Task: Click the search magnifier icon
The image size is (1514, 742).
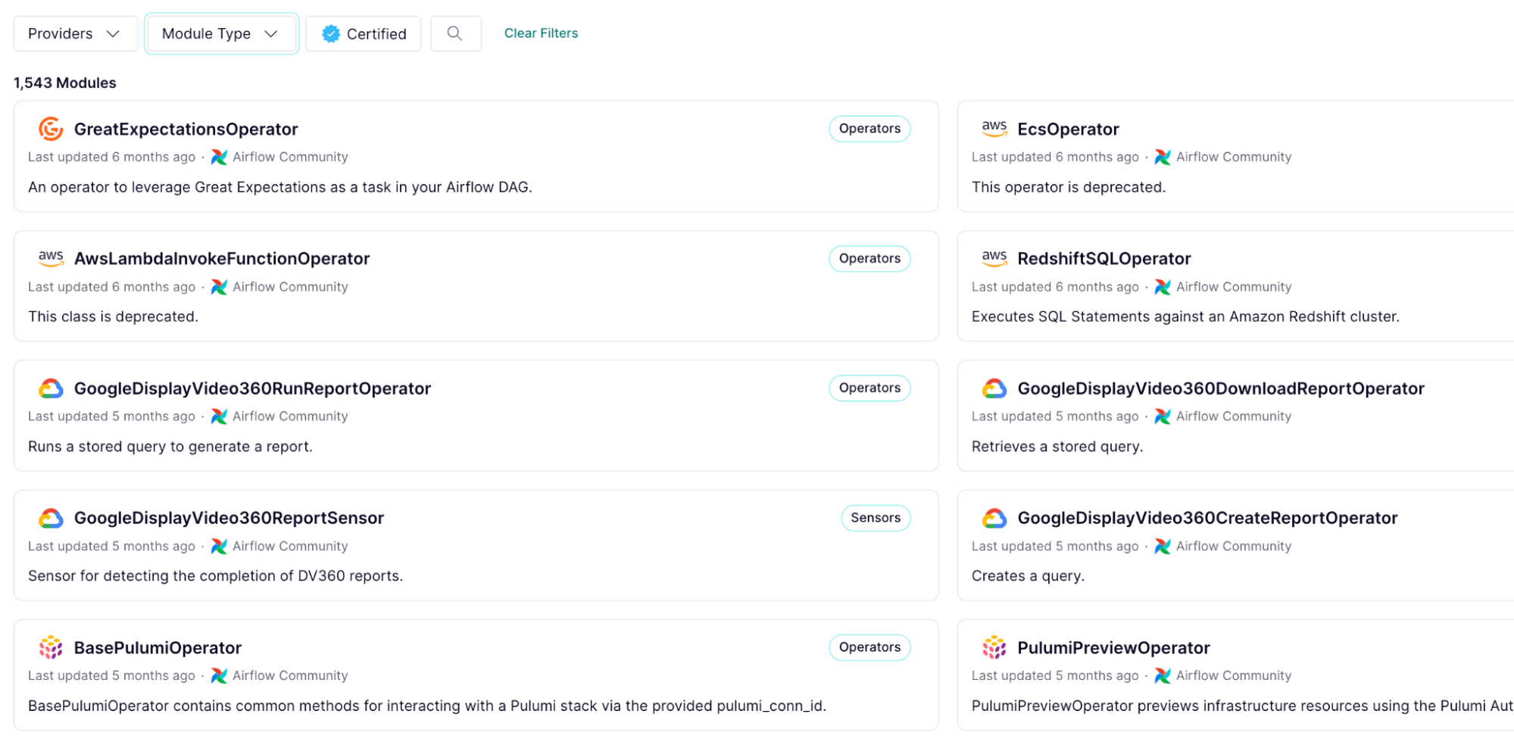Action: tap(454, 33)
